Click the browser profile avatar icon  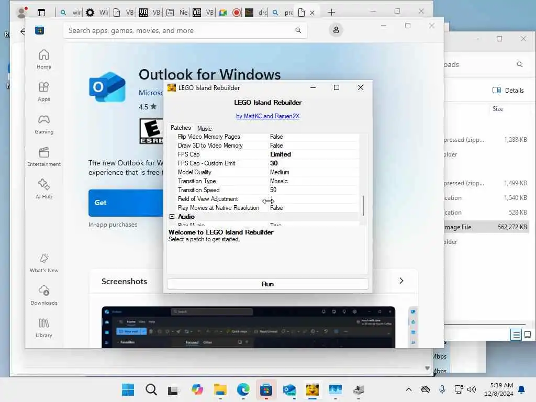21,13
